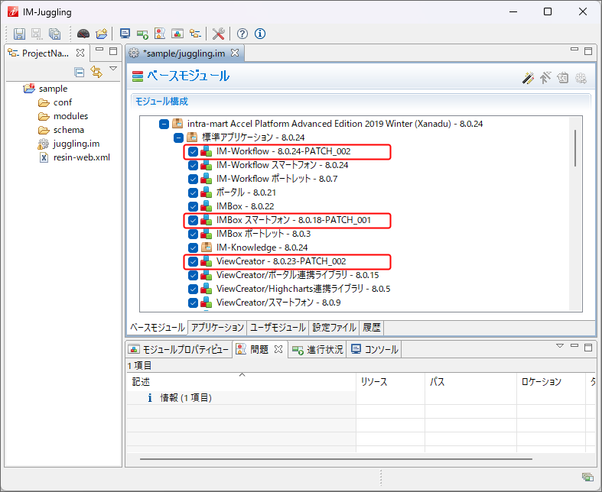Uncheck IM-Workflow スマートフォン checkbox
This screenshot has height=492, width=602.
[x=193, y=165]
